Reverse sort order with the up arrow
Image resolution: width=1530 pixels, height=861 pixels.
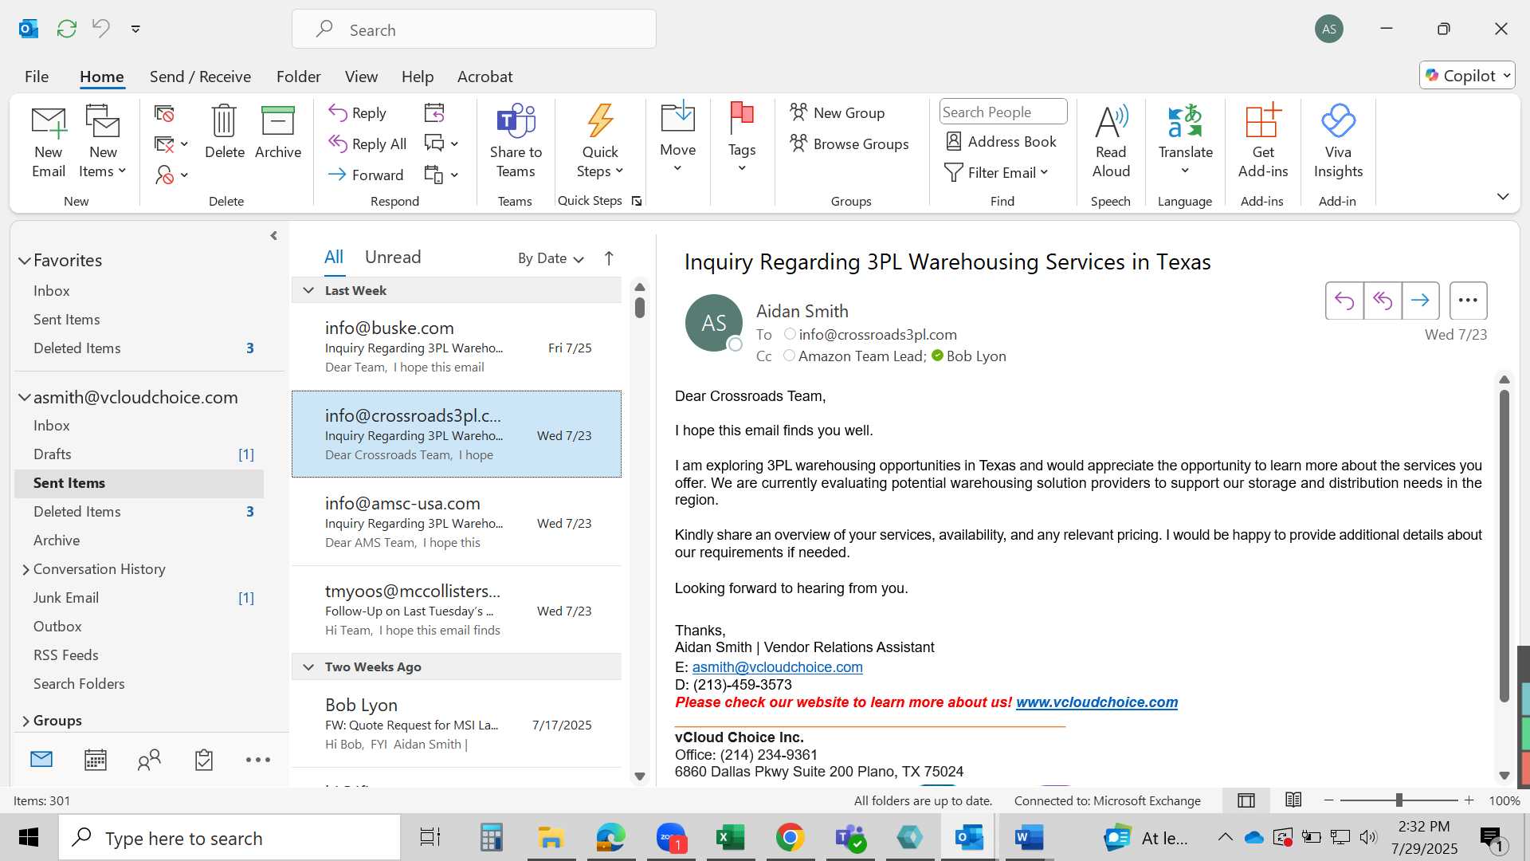[x=609, y=258]
